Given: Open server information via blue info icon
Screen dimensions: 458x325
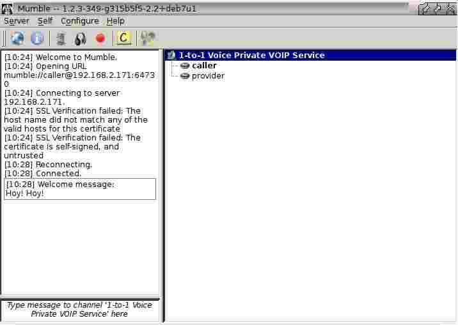Looking at the screenshot, I should click(37, 38).
